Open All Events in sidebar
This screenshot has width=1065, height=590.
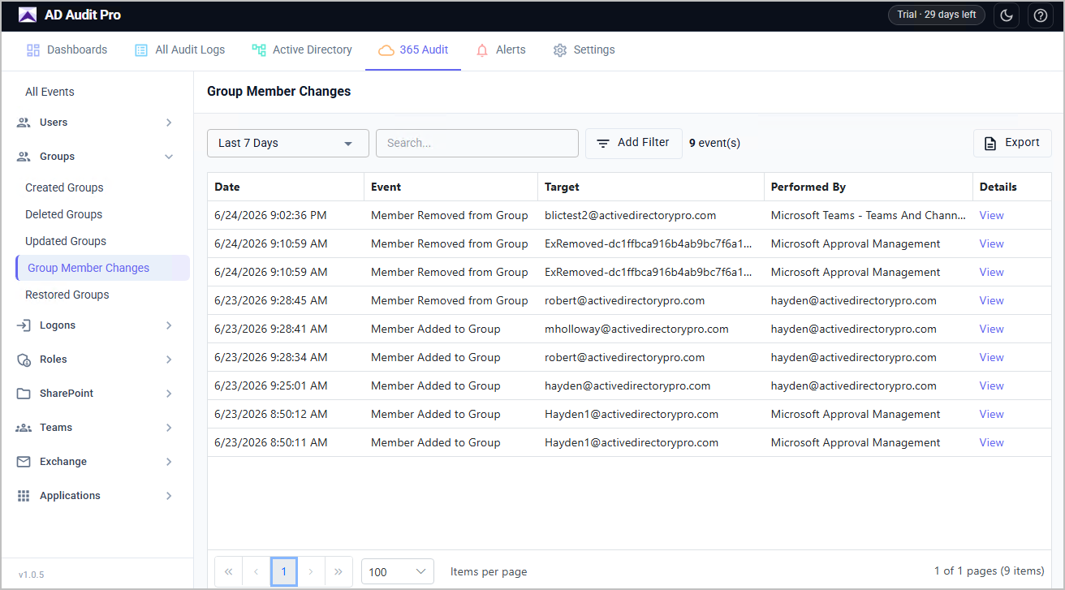[50, 92]
